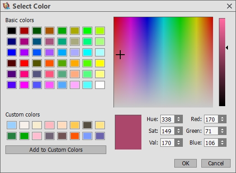This screenshot has height=173, width=236.
Task: Decrease Blue with the down arrow
Action: (x=222, y=145)
